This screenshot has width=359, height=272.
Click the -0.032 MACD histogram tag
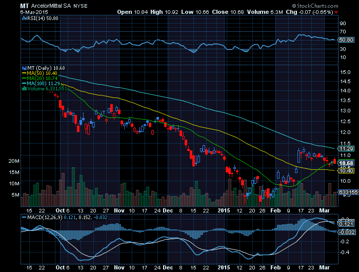346,232
